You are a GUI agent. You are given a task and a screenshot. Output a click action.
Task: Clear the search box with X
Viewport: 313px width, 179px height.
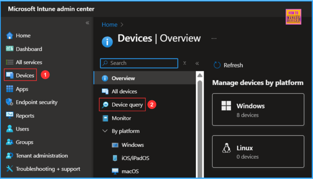pos(185,63)
